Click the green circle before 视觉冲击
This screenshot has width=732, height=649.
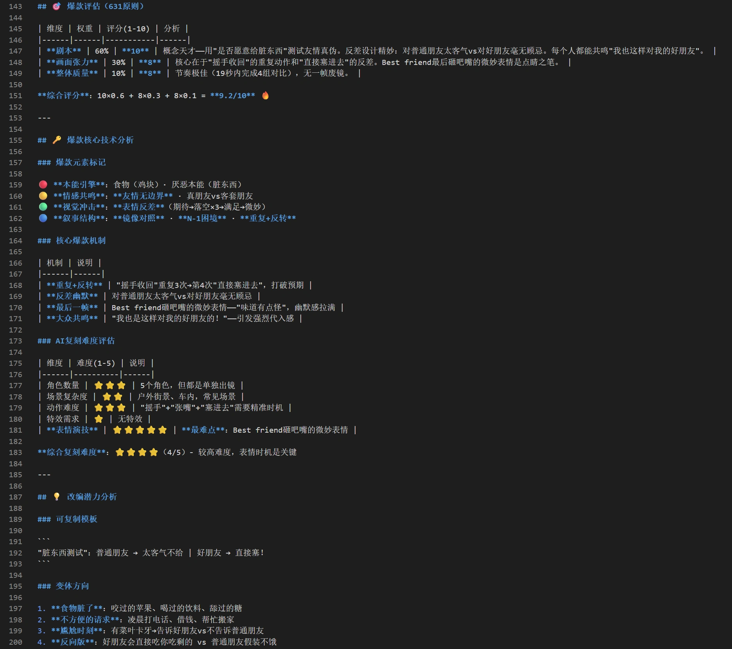click(43, 207)
